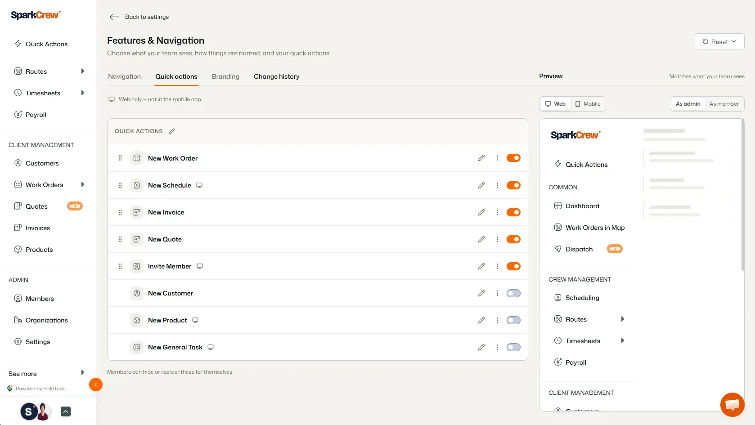
Task: Click the preview panel vertical scrollbar
Action: pyautogui.click(x=742, y=195)
